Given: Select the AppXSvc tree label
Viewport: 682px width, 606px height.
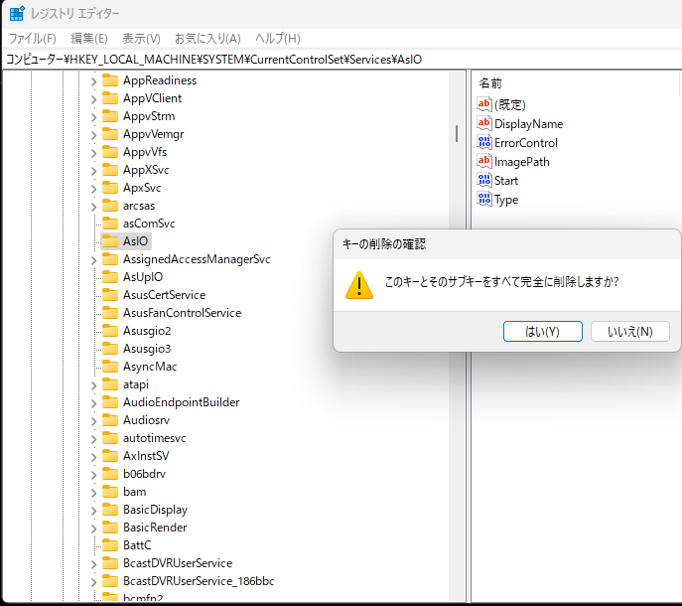Looking at the screenshot, I should 146,170.
